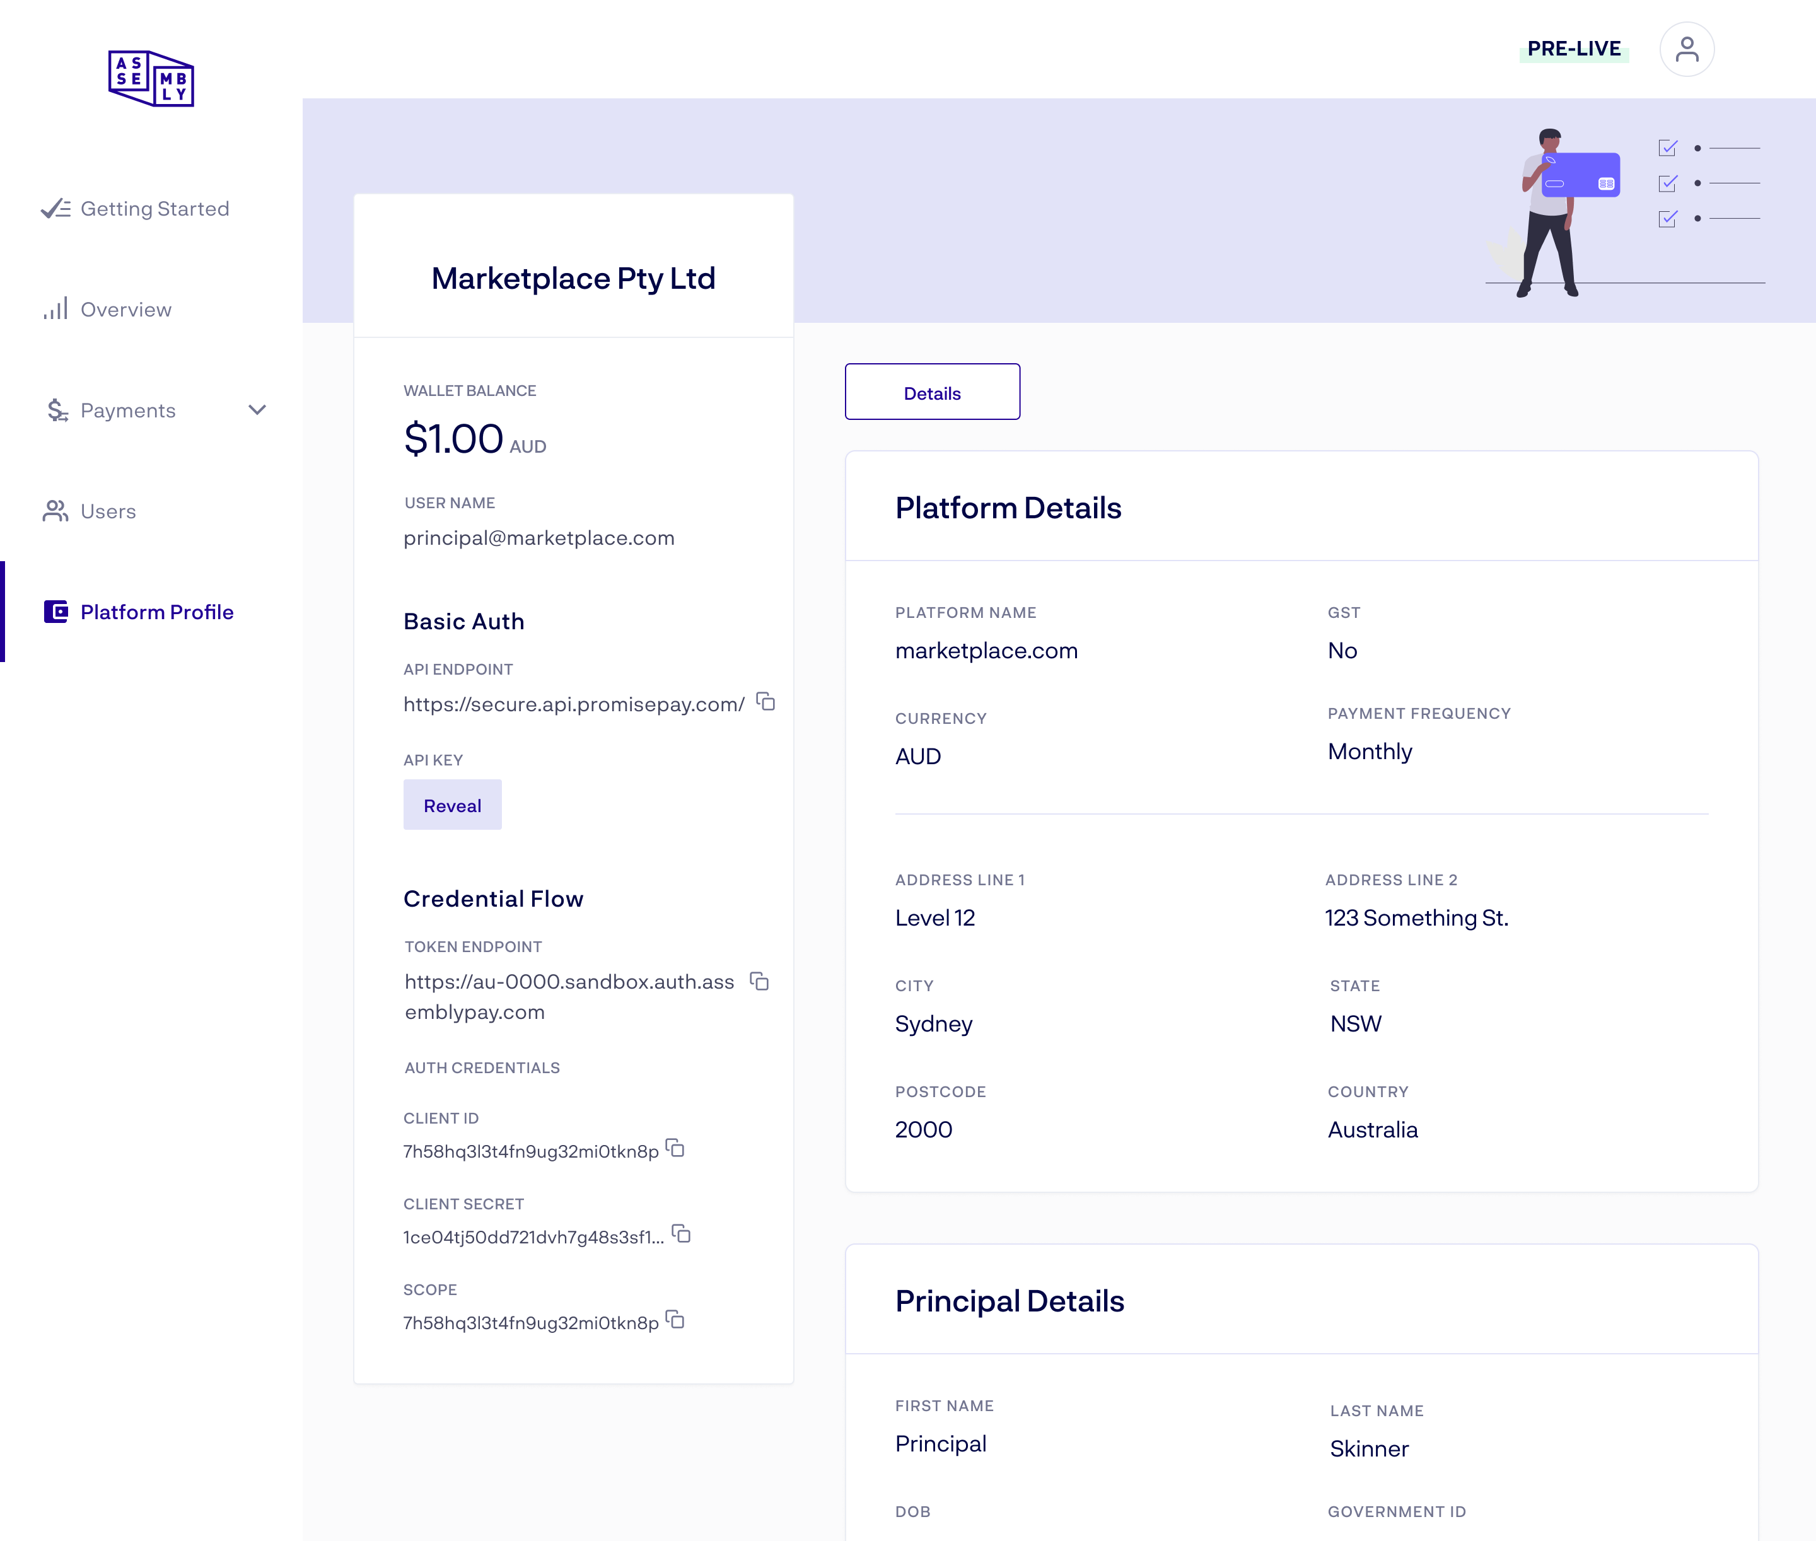Viewport: 1816px width, 1541px height.
Task: Copy the token endpoint URL
Action: (x=760, y=981)
